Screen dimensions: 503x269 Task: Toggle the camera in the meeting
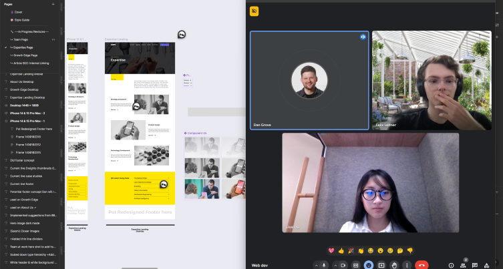click(343, 265)
